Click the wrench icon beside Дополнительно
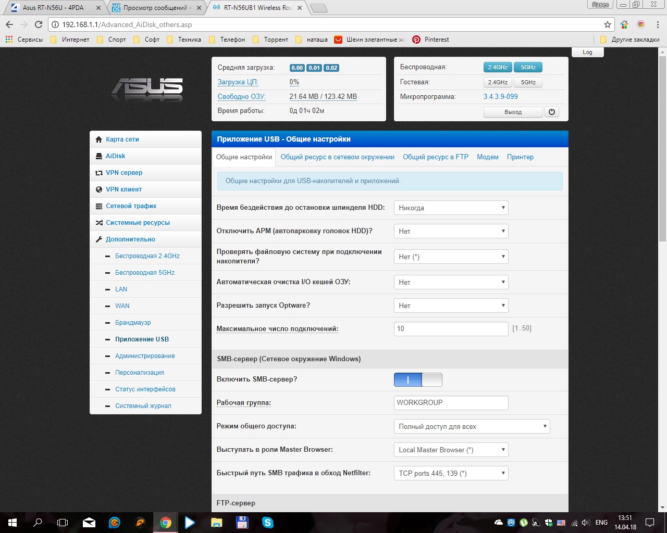Screen dimensions: 667x533 click(x=99, y=239)
